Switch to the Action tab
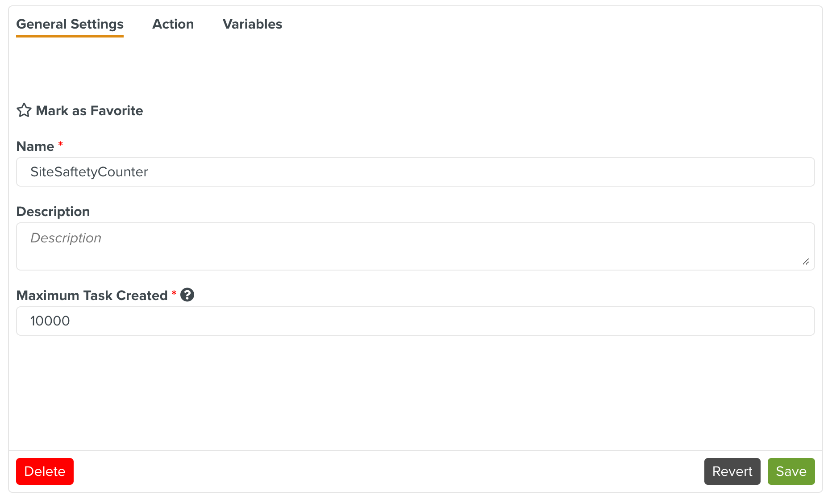Viewport: 832px width, 500px height. click(173, 24)
